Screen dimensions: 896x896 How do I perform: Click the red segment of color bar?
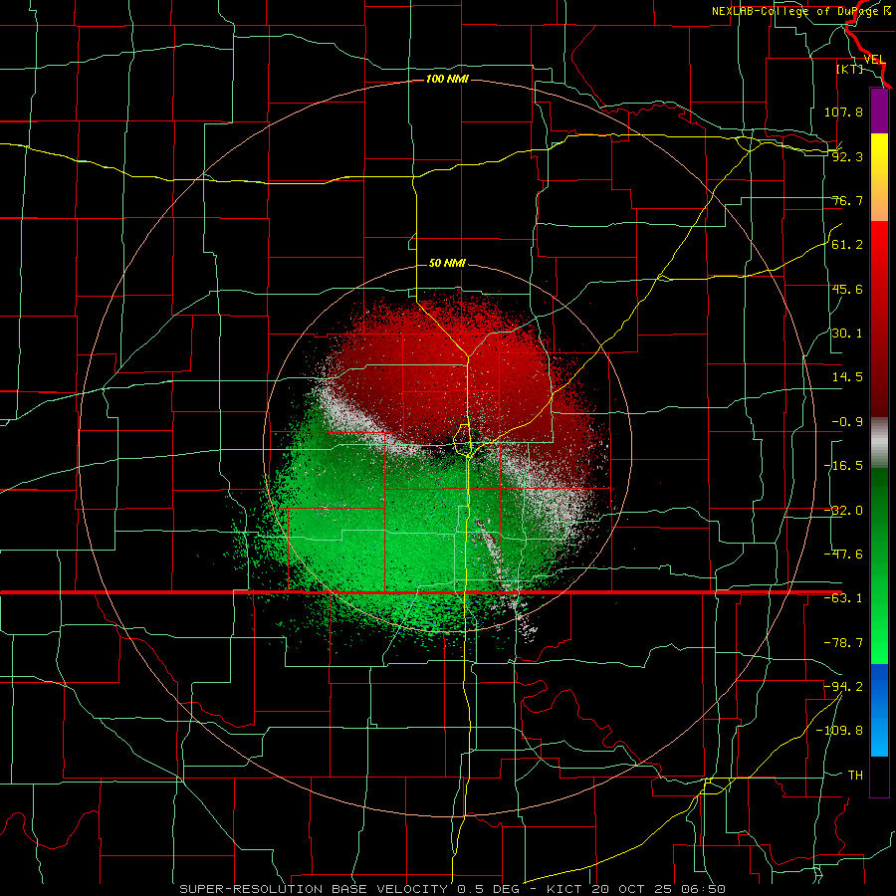(879, 319)
